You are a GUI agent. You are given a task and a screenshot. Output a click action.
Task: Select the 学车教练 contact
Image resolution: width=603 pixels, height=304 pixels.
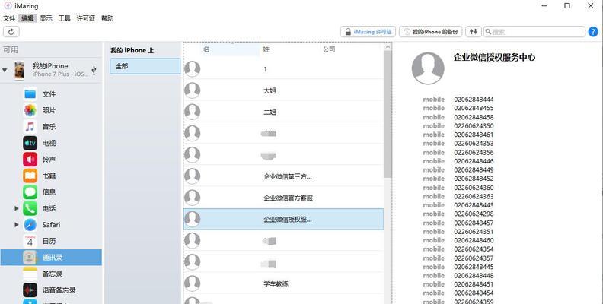283,283
